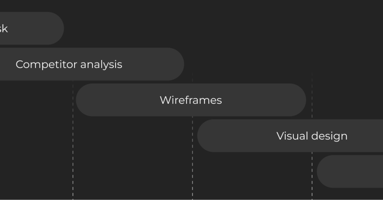The height and width of the screenshot is (200, 383).
Task: Click the Wireframes timeline bar
Action: pyautogui.click(x=191, y=100)
